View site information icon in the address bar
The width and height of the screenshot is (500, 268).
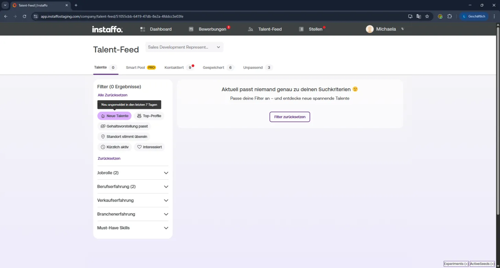tap(35, 16)
